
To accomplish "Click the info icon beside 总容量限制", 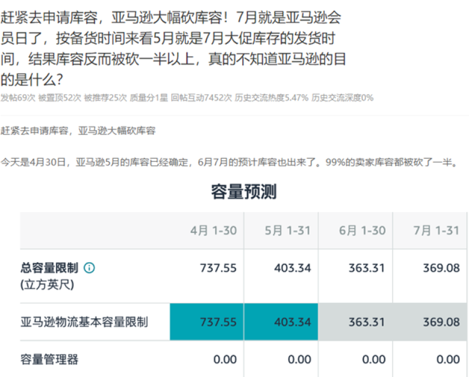I will tap(89, 268).
